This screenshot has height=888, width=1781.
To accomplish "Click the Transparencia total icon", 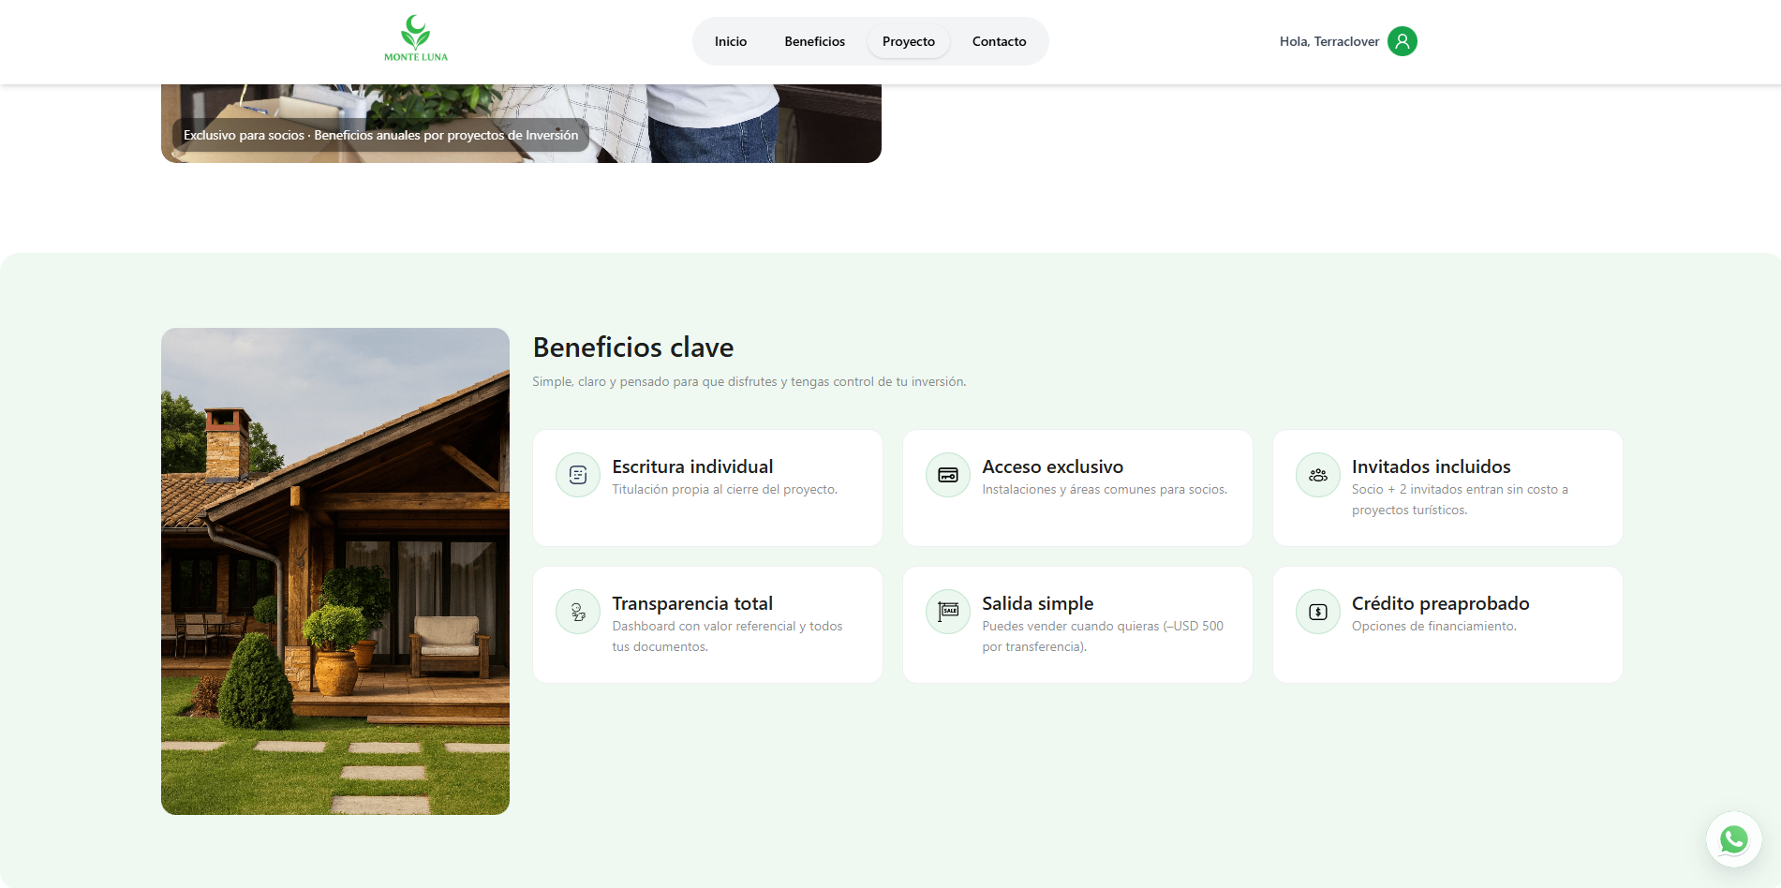I will [578, 612].
